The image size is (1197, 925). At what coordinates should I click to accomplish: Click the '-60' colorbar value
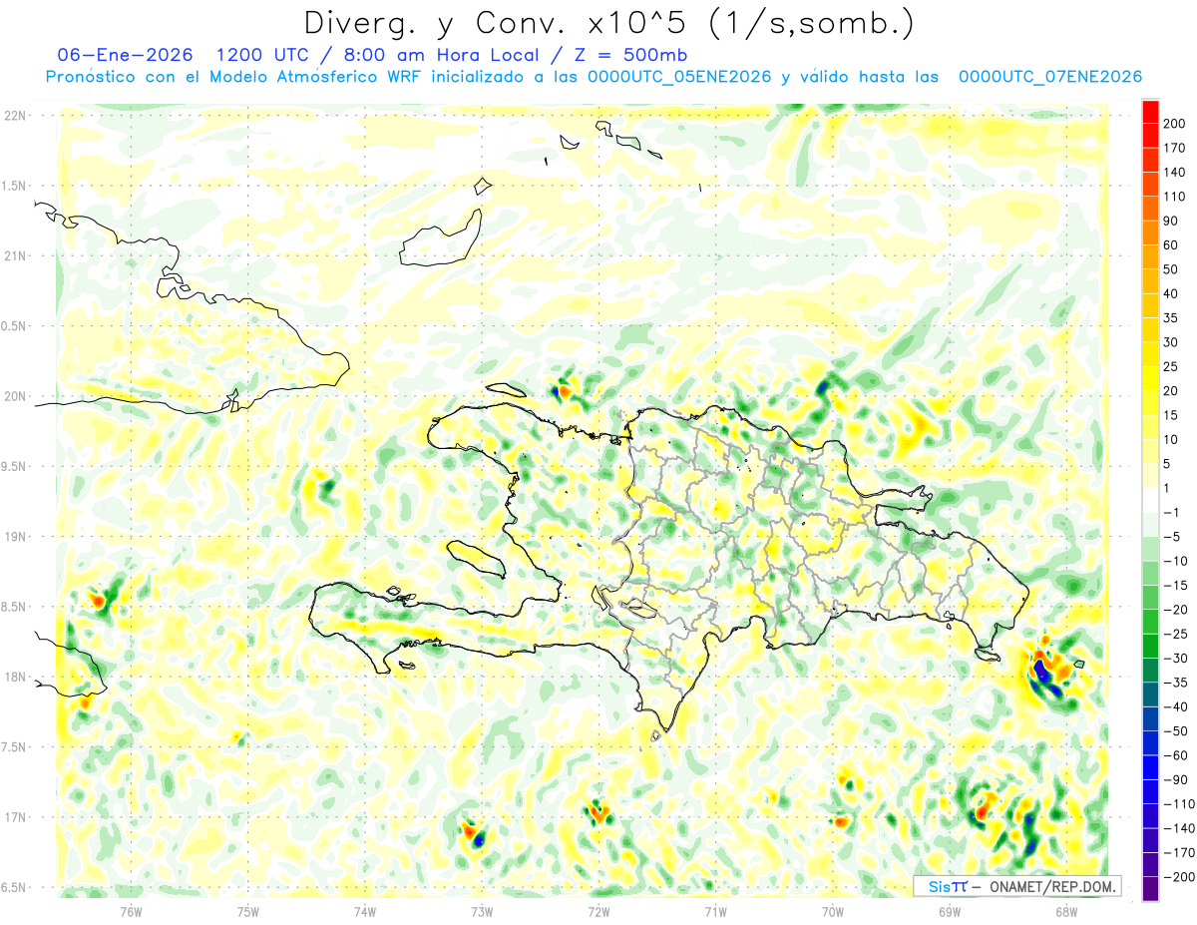[x=1175, y=755]
